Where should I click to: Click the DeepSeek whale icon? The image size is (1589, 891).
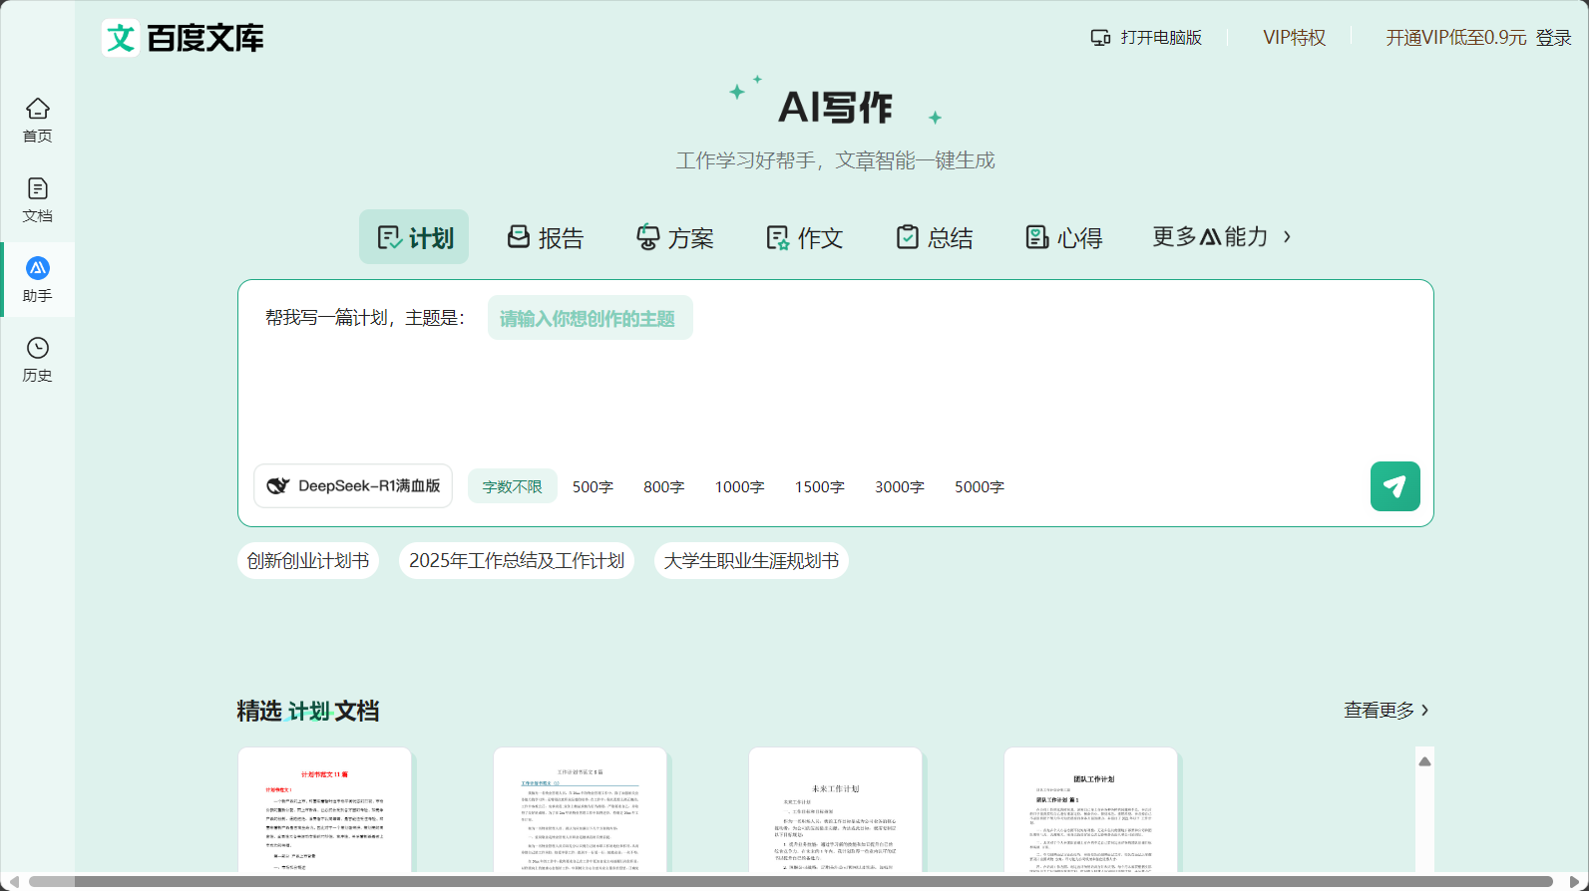(x=277, y=486)
